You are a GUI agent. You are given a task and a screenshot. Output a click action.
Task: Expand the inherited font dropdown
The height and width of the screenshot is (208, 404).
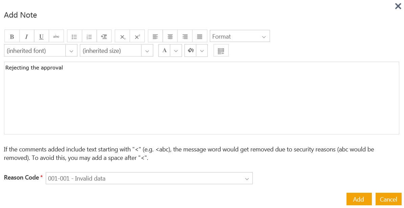click(71, 51)
